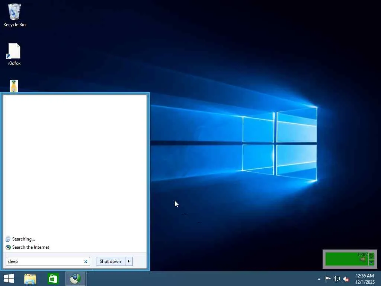Expand the Shut down options arrow
The width and height of the screenshot is (381, 286).
coord(129,261)
